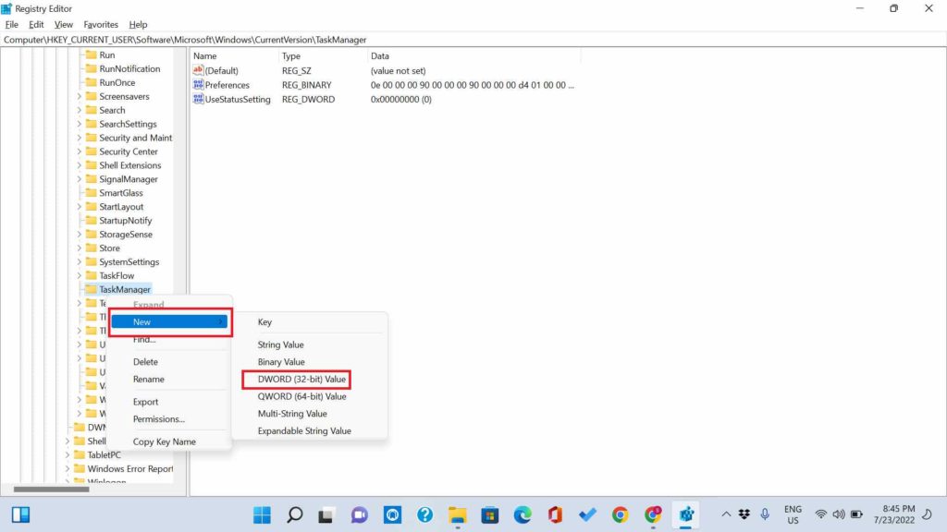Choose Binary Value from New submenu
947x532 pixels.
[281, 362]
